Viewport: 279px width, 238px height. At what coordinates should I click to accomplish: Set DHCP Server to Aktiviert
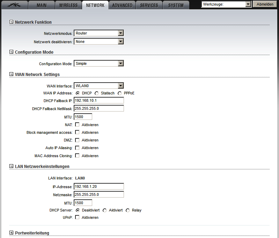105,210
